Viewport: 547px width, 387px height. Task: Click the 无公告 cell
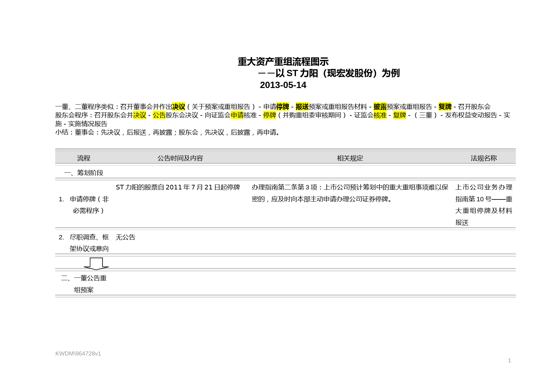(125, 237)
